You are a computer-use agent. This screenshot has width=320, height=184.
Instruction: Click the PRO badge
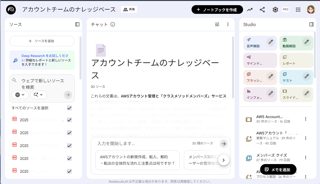tap(286, 9)
